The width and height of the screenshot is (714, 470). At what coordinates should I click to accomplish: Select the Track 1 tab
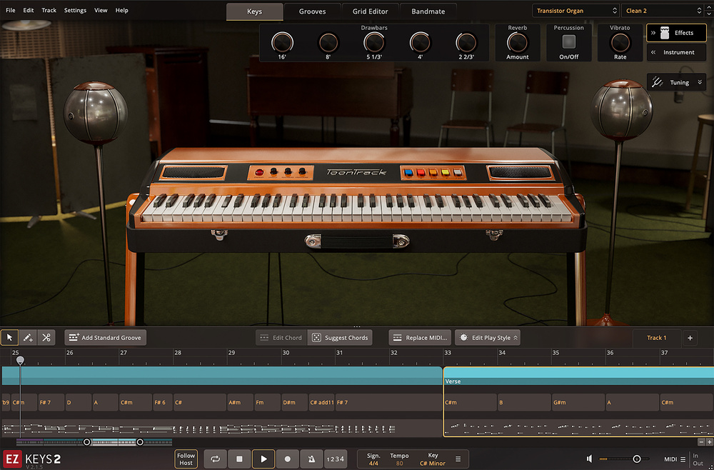pos(657,337)
